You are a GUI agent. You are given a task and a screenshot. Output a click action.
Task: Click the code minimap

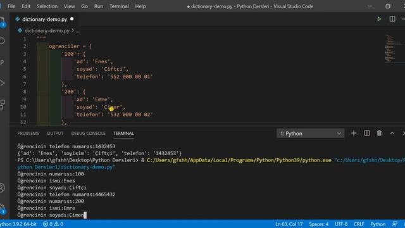(x=394, y=49)
